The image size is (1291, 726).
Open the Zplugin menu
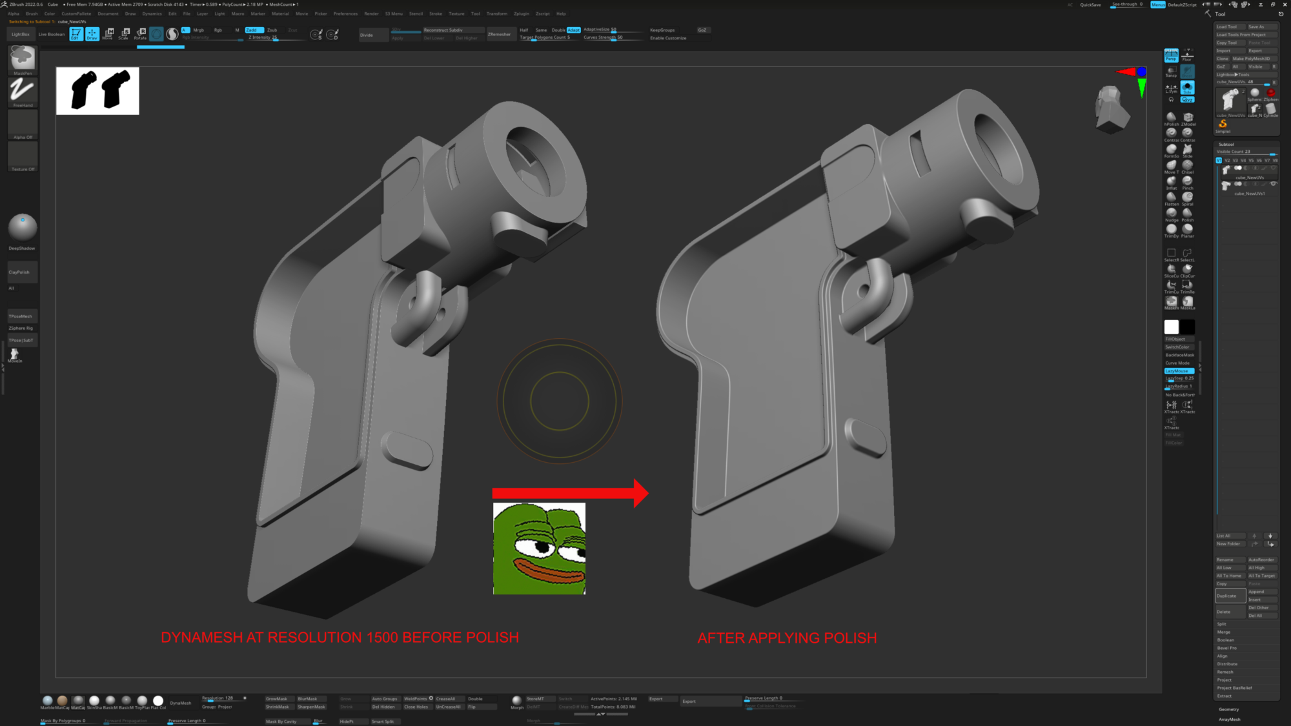[521, 14]
